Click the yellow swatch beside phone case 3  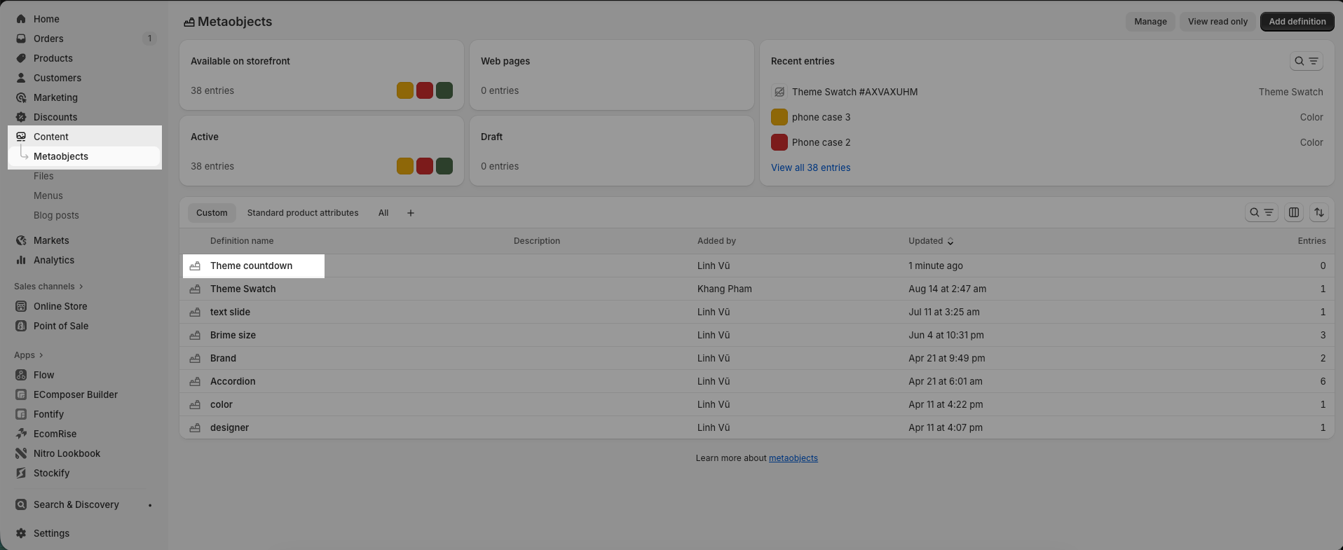(x=779, y=117)
